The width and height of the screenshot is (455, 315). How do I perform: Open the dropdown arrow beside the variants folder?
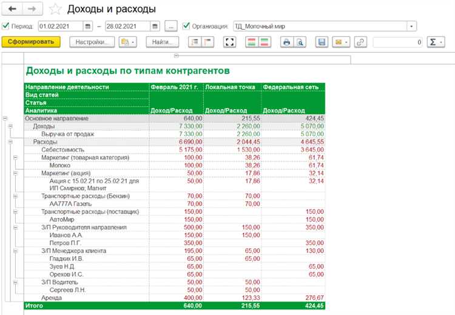(133, 42)
